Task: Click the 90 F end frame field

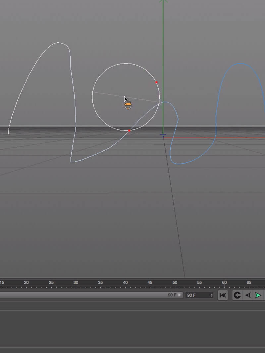Action: (199, 295)
